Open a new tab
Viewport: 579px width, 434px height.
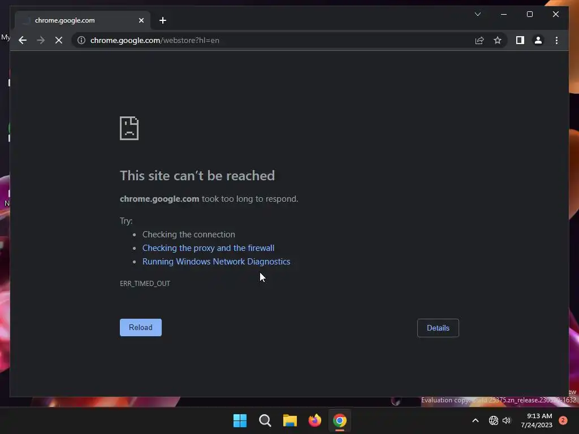pos(163,20)
